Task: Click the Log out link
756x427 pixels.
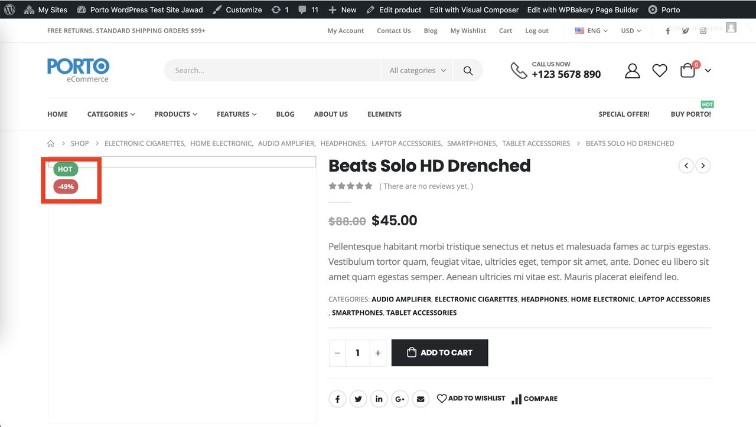Action: coord(537,31)
